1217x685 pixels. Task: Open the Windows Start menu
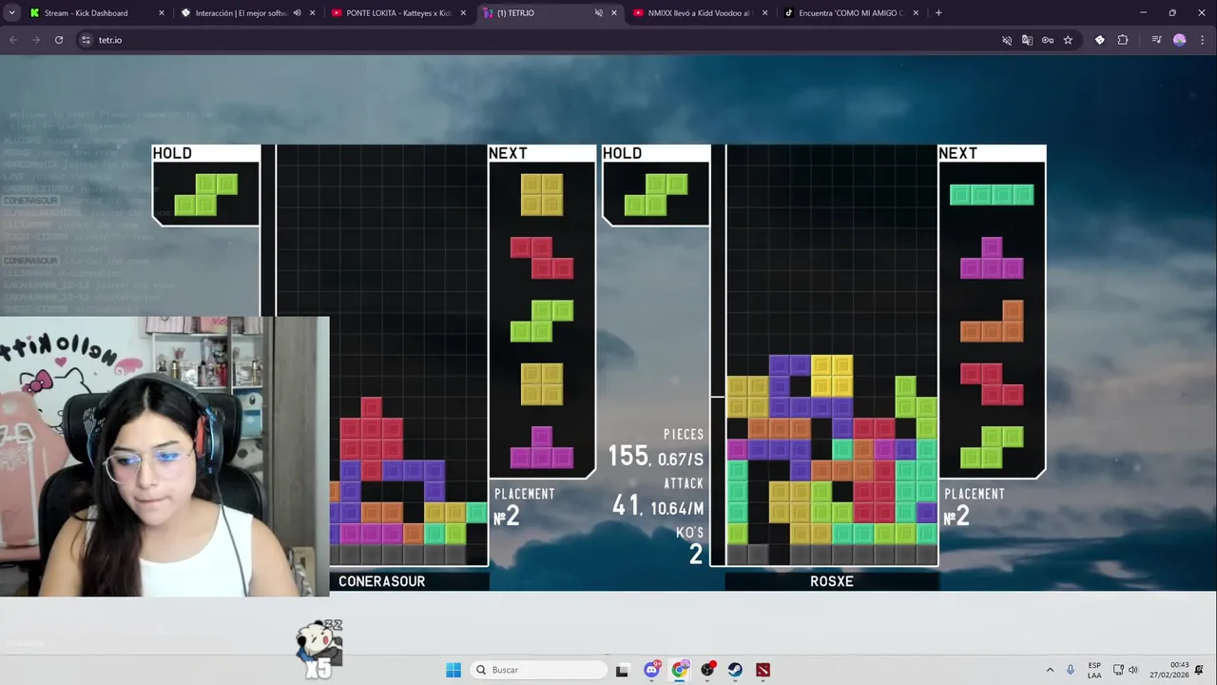click(454, 670)
